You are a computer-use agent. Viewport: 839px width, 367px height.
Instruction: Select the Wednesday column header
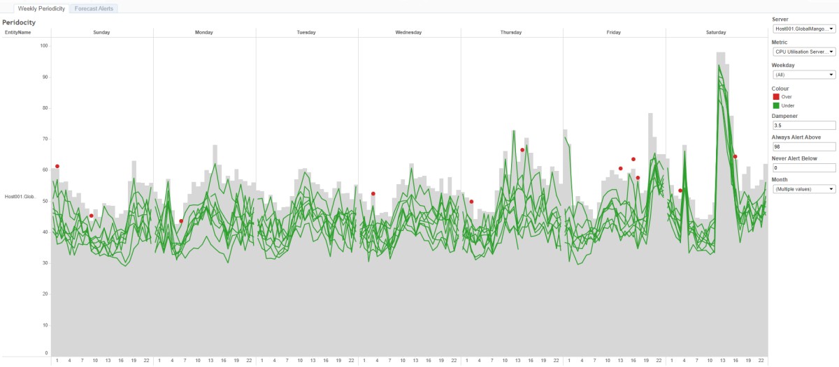coord(408,32)
